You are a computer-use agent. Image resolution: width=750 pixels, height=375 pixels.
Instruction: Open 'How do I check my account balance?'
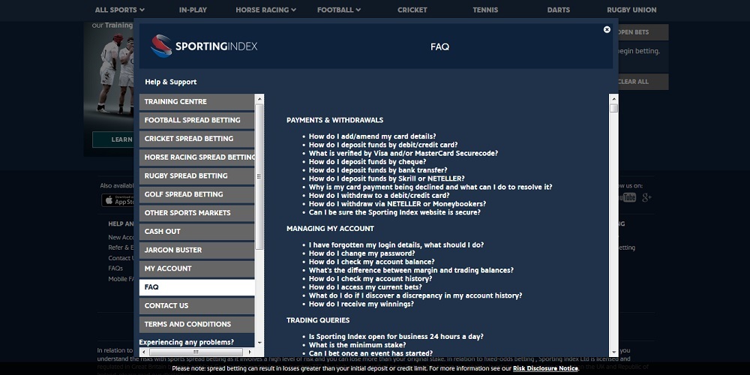tap(372, 262)
